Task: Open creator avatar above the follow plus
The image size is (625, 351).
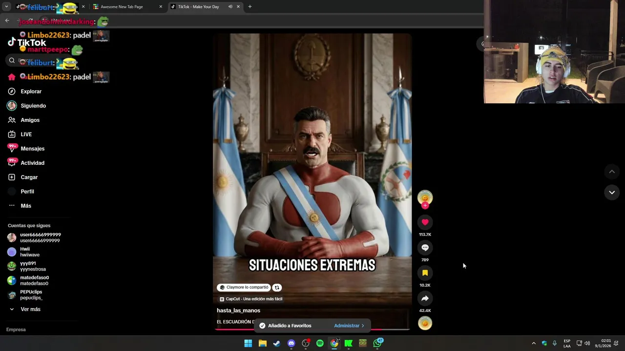Action: coord(425,197)
